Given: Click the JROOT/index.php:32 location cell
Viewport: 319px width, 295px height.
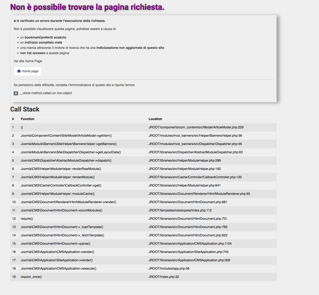Looking at the screenshot, I should tap(164, 277).
